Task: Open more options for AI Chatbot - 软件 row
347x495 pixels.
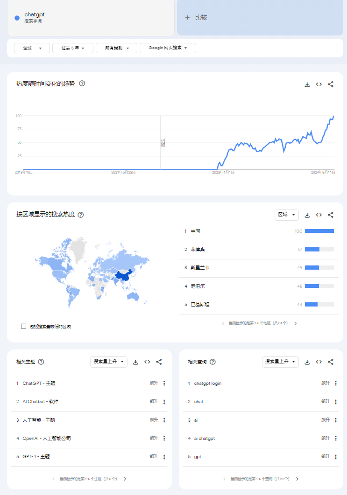Action: (x=164, y=402)
